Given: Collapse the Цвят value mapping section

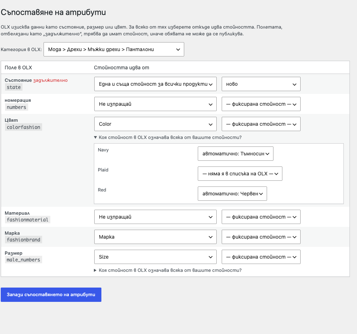Looking at the screenshot, I should 168,138.
